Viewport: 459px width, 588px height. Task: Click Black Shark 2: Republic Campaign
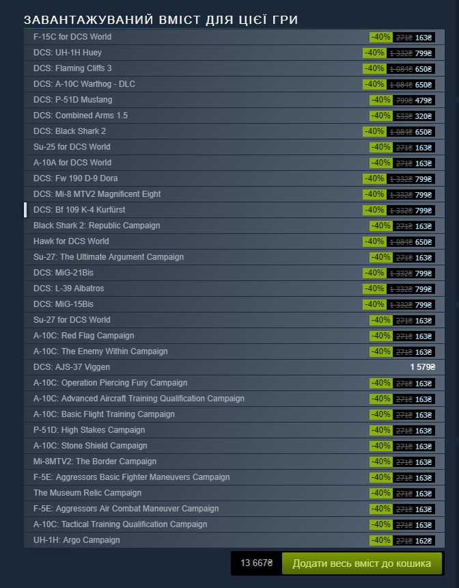[234, 226]
